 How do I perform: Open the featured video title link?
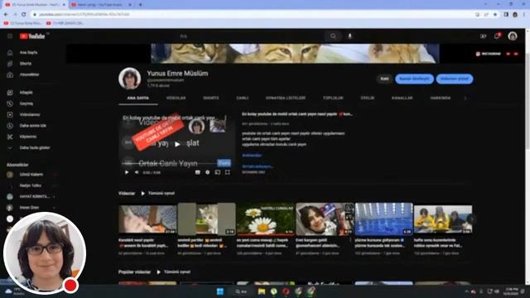[296, 114]
